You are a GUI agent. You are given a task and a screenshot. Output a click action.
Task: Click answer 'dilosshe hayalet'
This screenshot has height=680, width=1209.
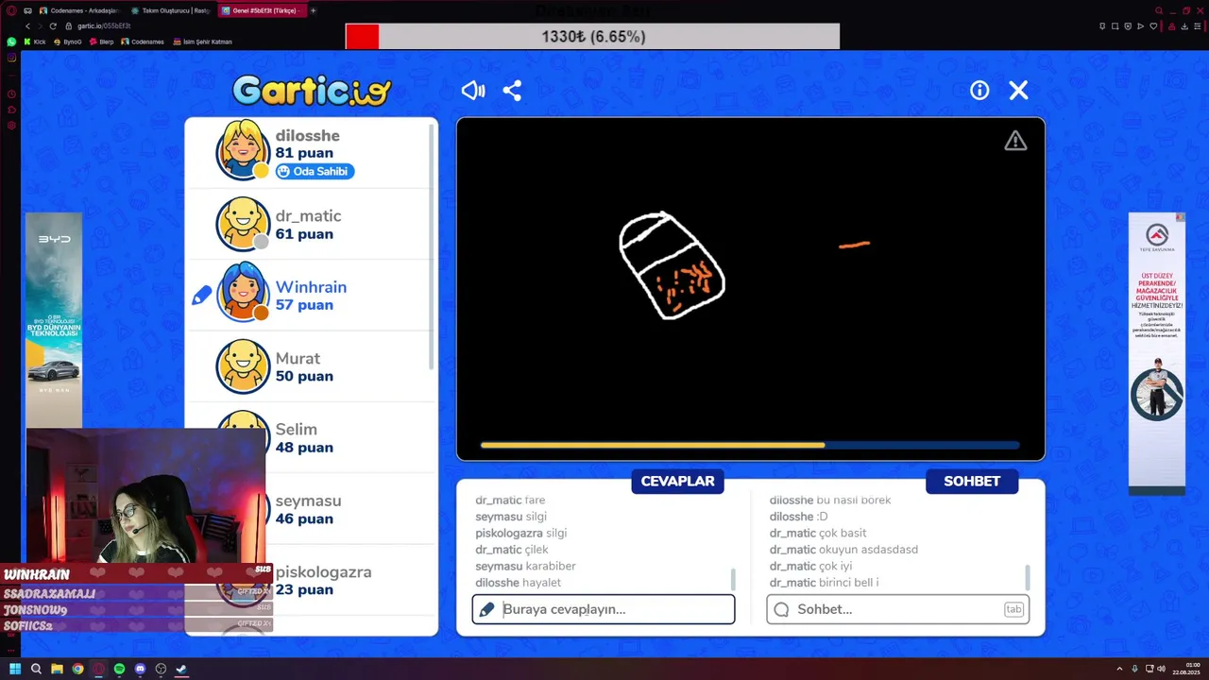518,583
